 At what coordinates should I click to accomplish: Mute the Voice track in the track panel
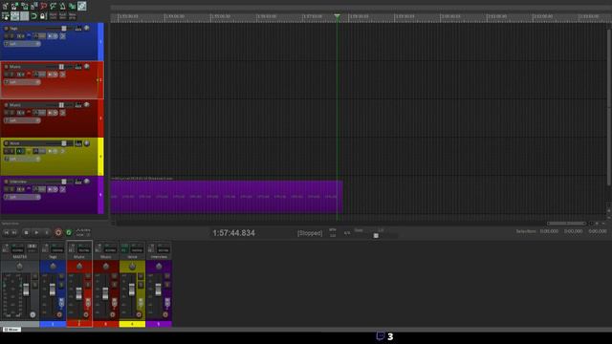tap(7, 151)
